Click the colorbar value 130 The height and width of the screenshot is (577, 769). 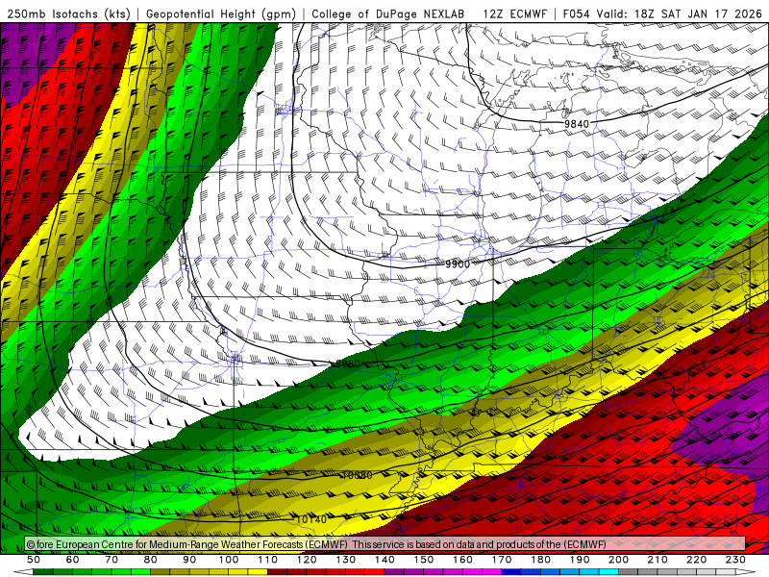pyautogui.click(x=346, y=560)
